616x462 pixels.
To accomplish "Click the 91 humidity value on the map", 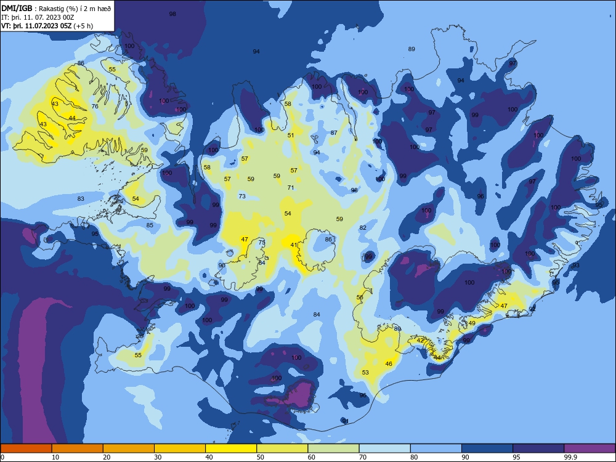I will tap(346, 421).
